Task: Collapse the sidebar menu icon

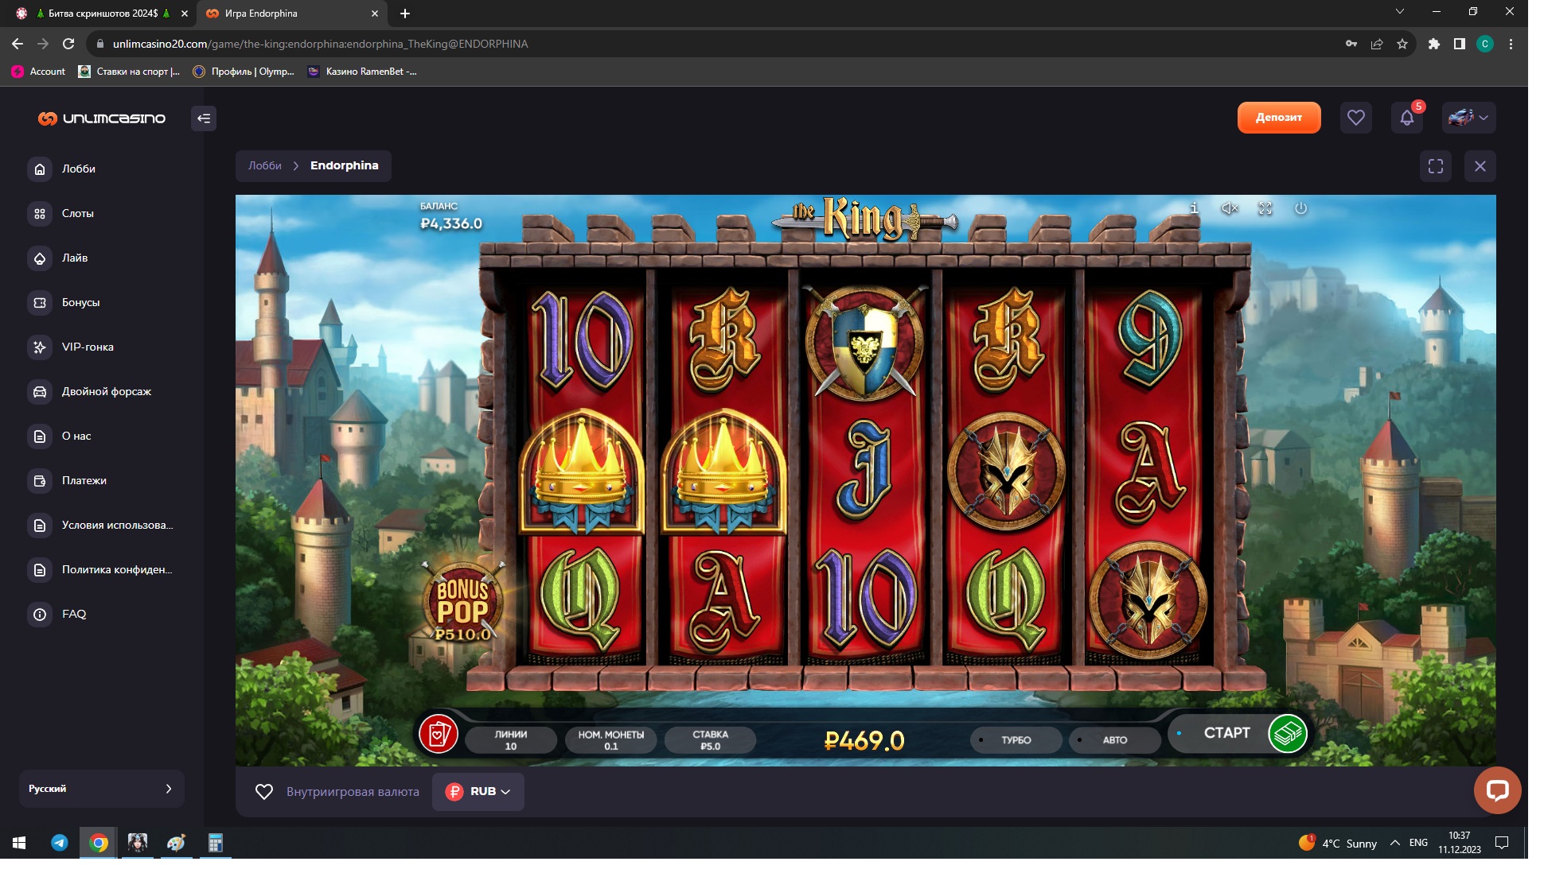Action: pyautogui.click(x=204, y=118)
